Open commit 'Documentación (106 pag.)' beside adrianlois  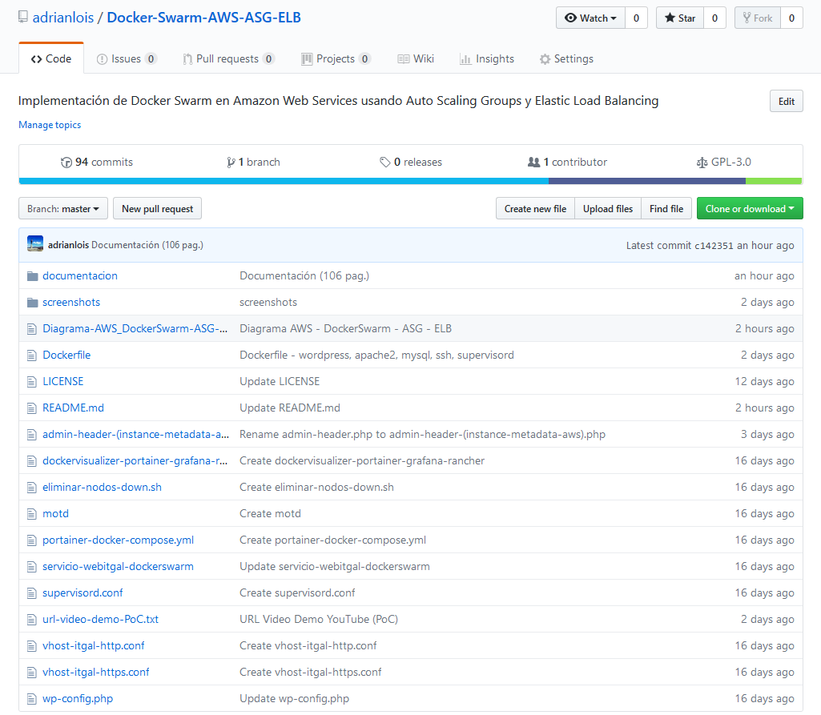(x=147, y=245)
